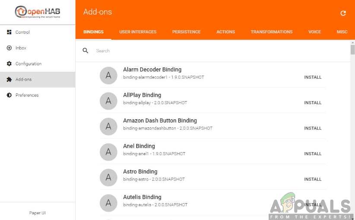Image resolution: width=355 pixels, height=220 pixels.
Task: Click the Paper UI label
Action: [x=37, y=213]
